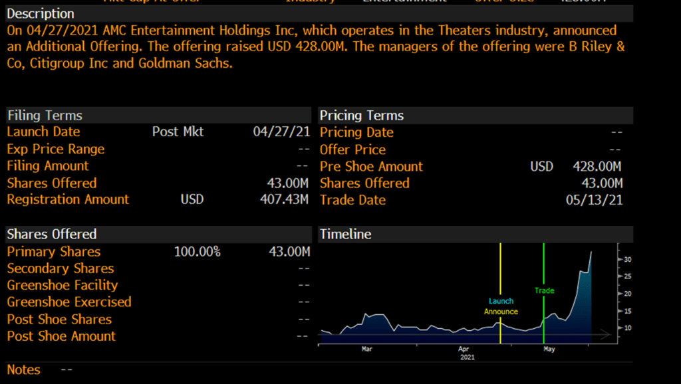Click the Trade Date label
Image resolution: width=681 pixels, height=384 pixels.
pos(352,200)
